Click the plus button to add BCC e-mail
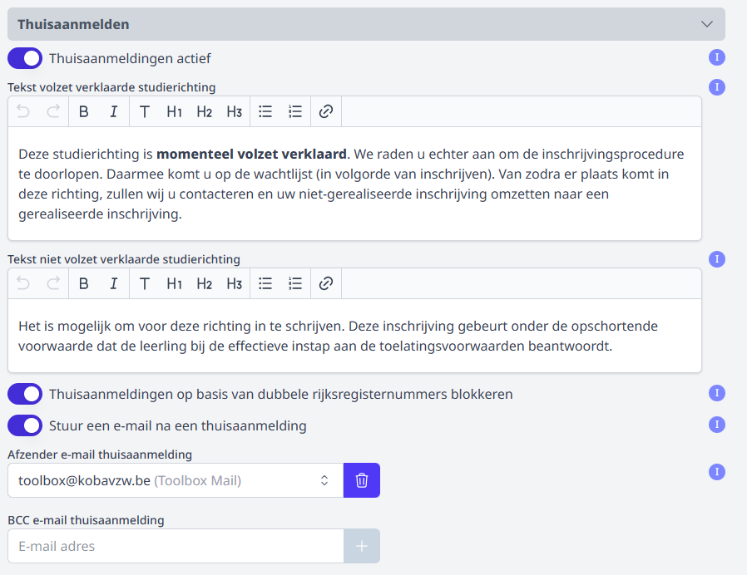747x575 pixels. pyautogui.click(x=362, y=546)
